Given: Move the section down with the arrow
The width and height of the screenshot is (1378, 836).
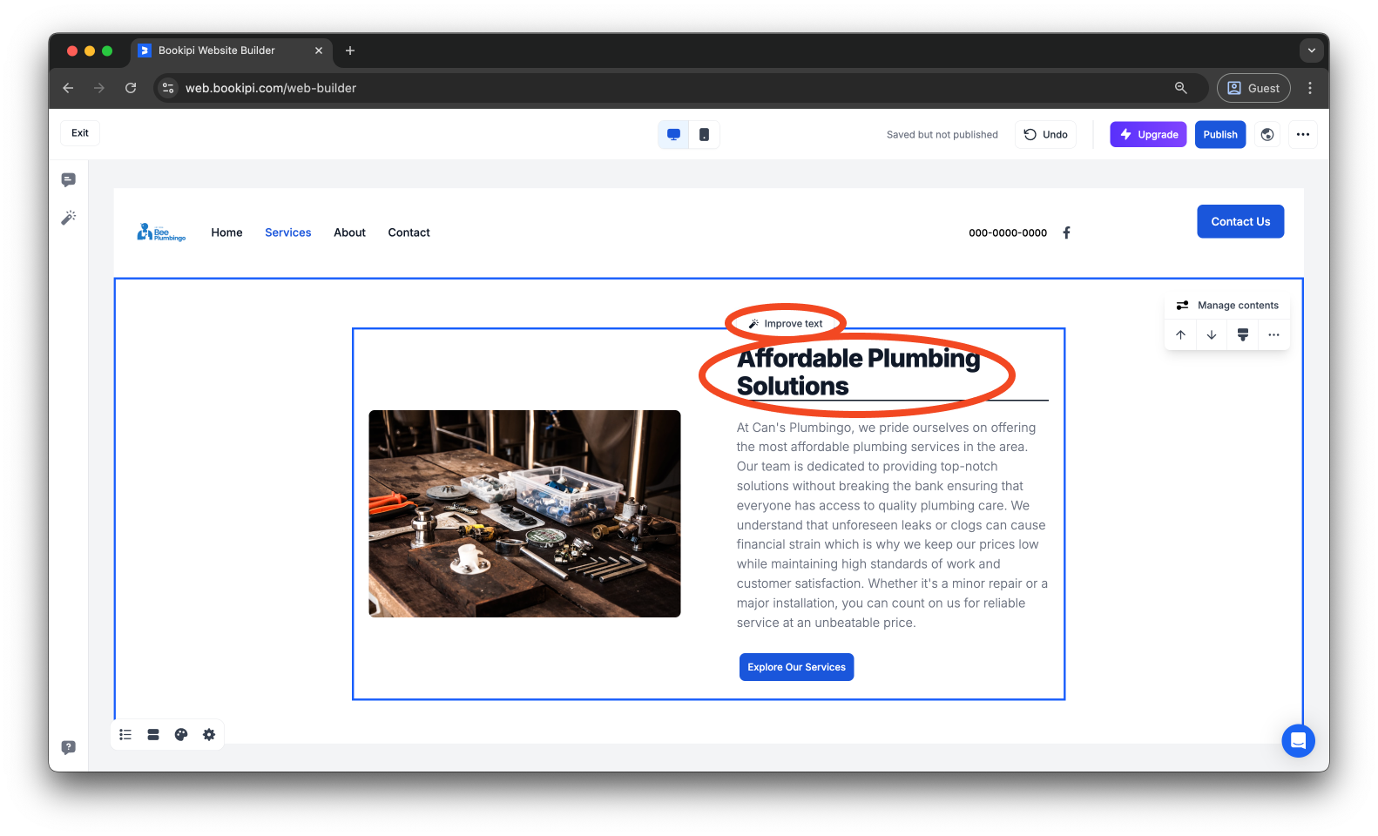Looking at the screenshot, I should click(x=1212, y=334).
